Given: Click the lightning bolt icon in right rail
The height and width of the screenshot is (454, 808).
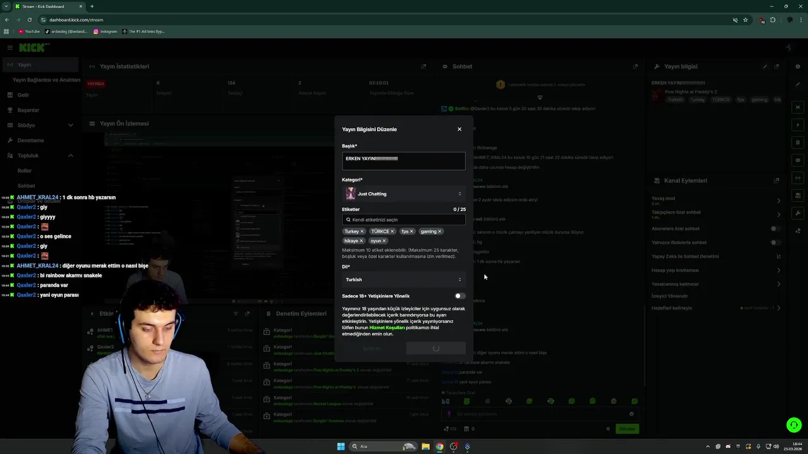Looking at the screenshot, I should tap(798, 125).
